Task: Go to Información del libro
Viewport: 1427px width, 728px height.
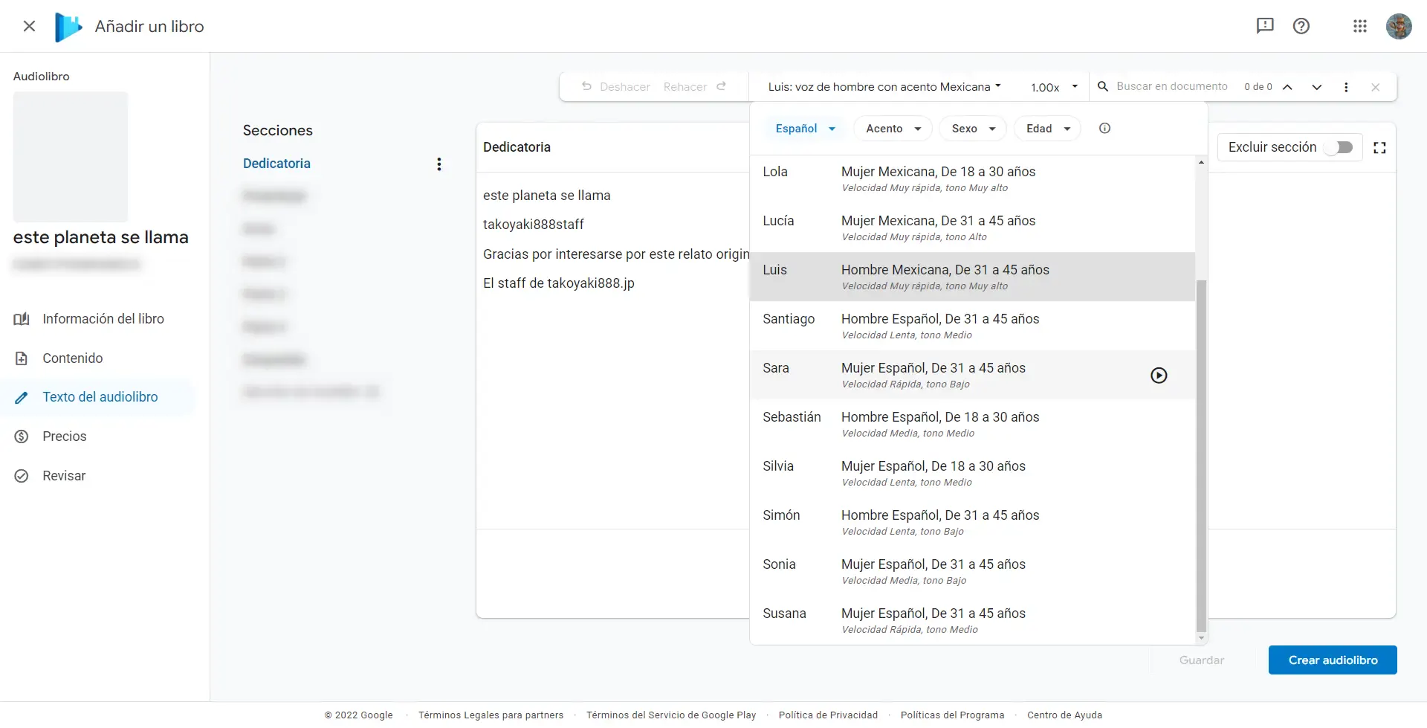Action: (x=103, y=319)
